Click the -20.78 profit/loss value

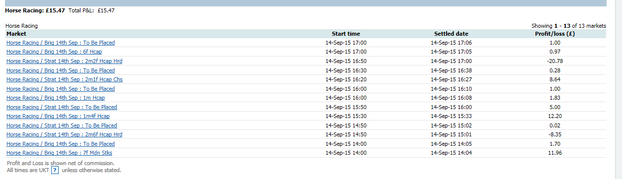(x=555, y=61)
